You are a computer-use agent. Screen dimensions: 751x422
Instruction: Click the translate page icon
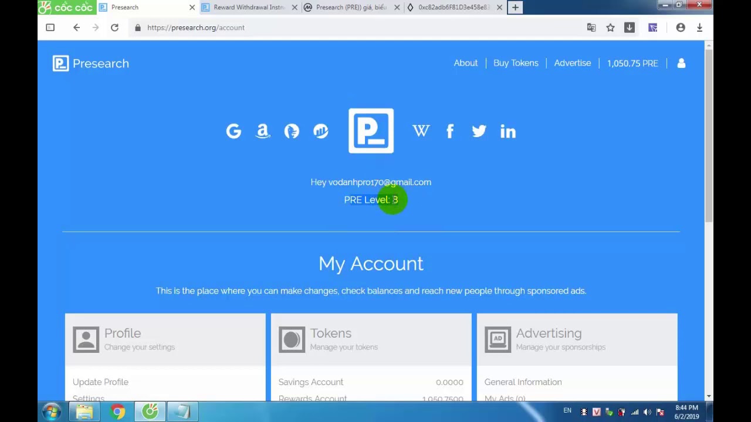[591, 28]
